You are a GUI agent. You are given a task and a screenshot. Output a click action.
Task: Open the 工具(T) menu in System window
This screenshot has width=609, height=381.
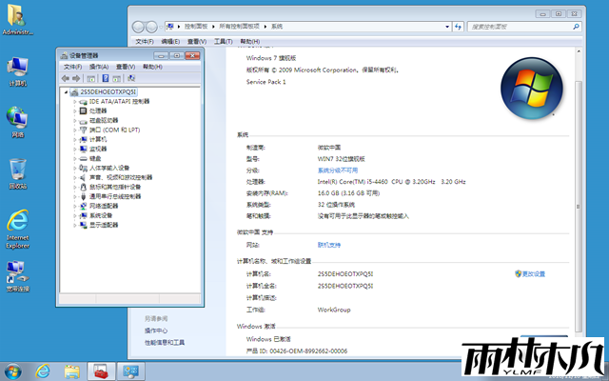point(223,42)
